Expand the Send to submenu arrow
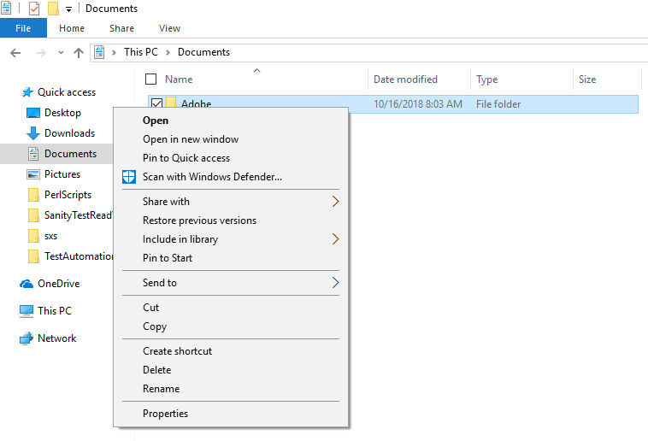This screenshot has height=441, width=648. pos(336,283)
